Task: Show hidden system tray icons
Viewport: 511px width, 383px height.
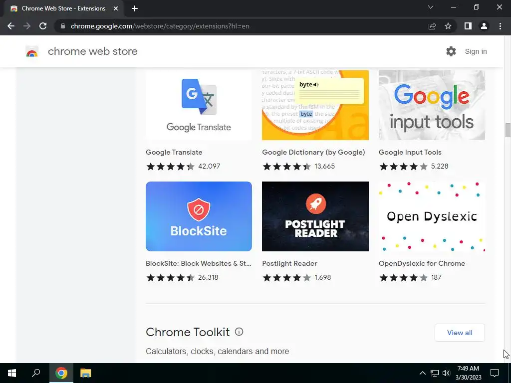Action: point(422,373)
